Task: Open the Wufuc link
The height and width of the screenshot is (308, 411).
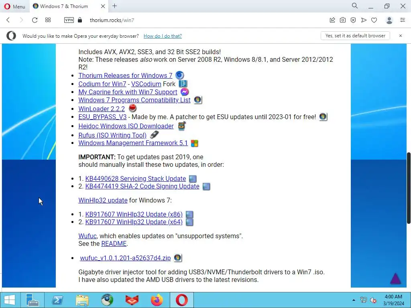Action: 87,236
